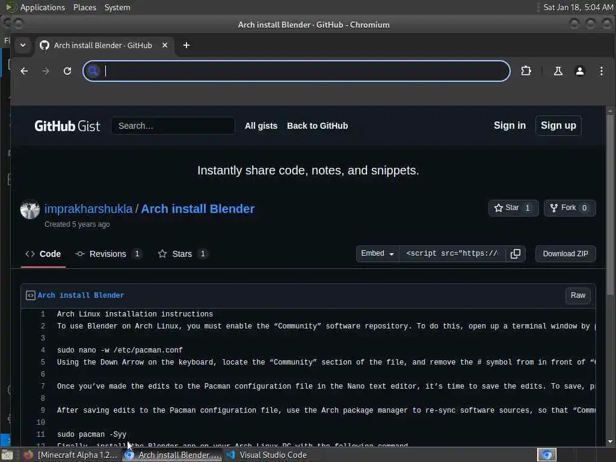The image size is (616, 462).
Task: Click the show desktop icon in taskbar
Action: [x=7, y=455]
